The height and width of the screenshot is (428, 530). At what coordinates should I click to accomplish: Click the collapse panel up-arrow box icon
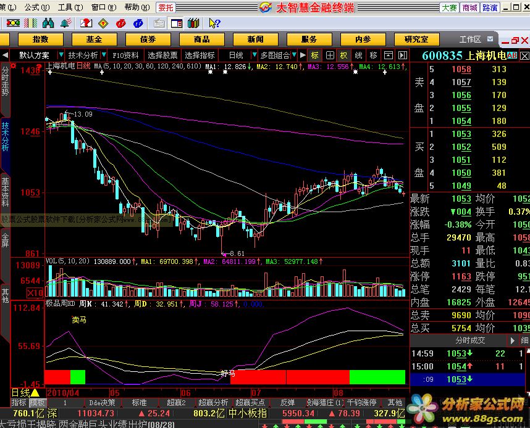pos(389,56)
